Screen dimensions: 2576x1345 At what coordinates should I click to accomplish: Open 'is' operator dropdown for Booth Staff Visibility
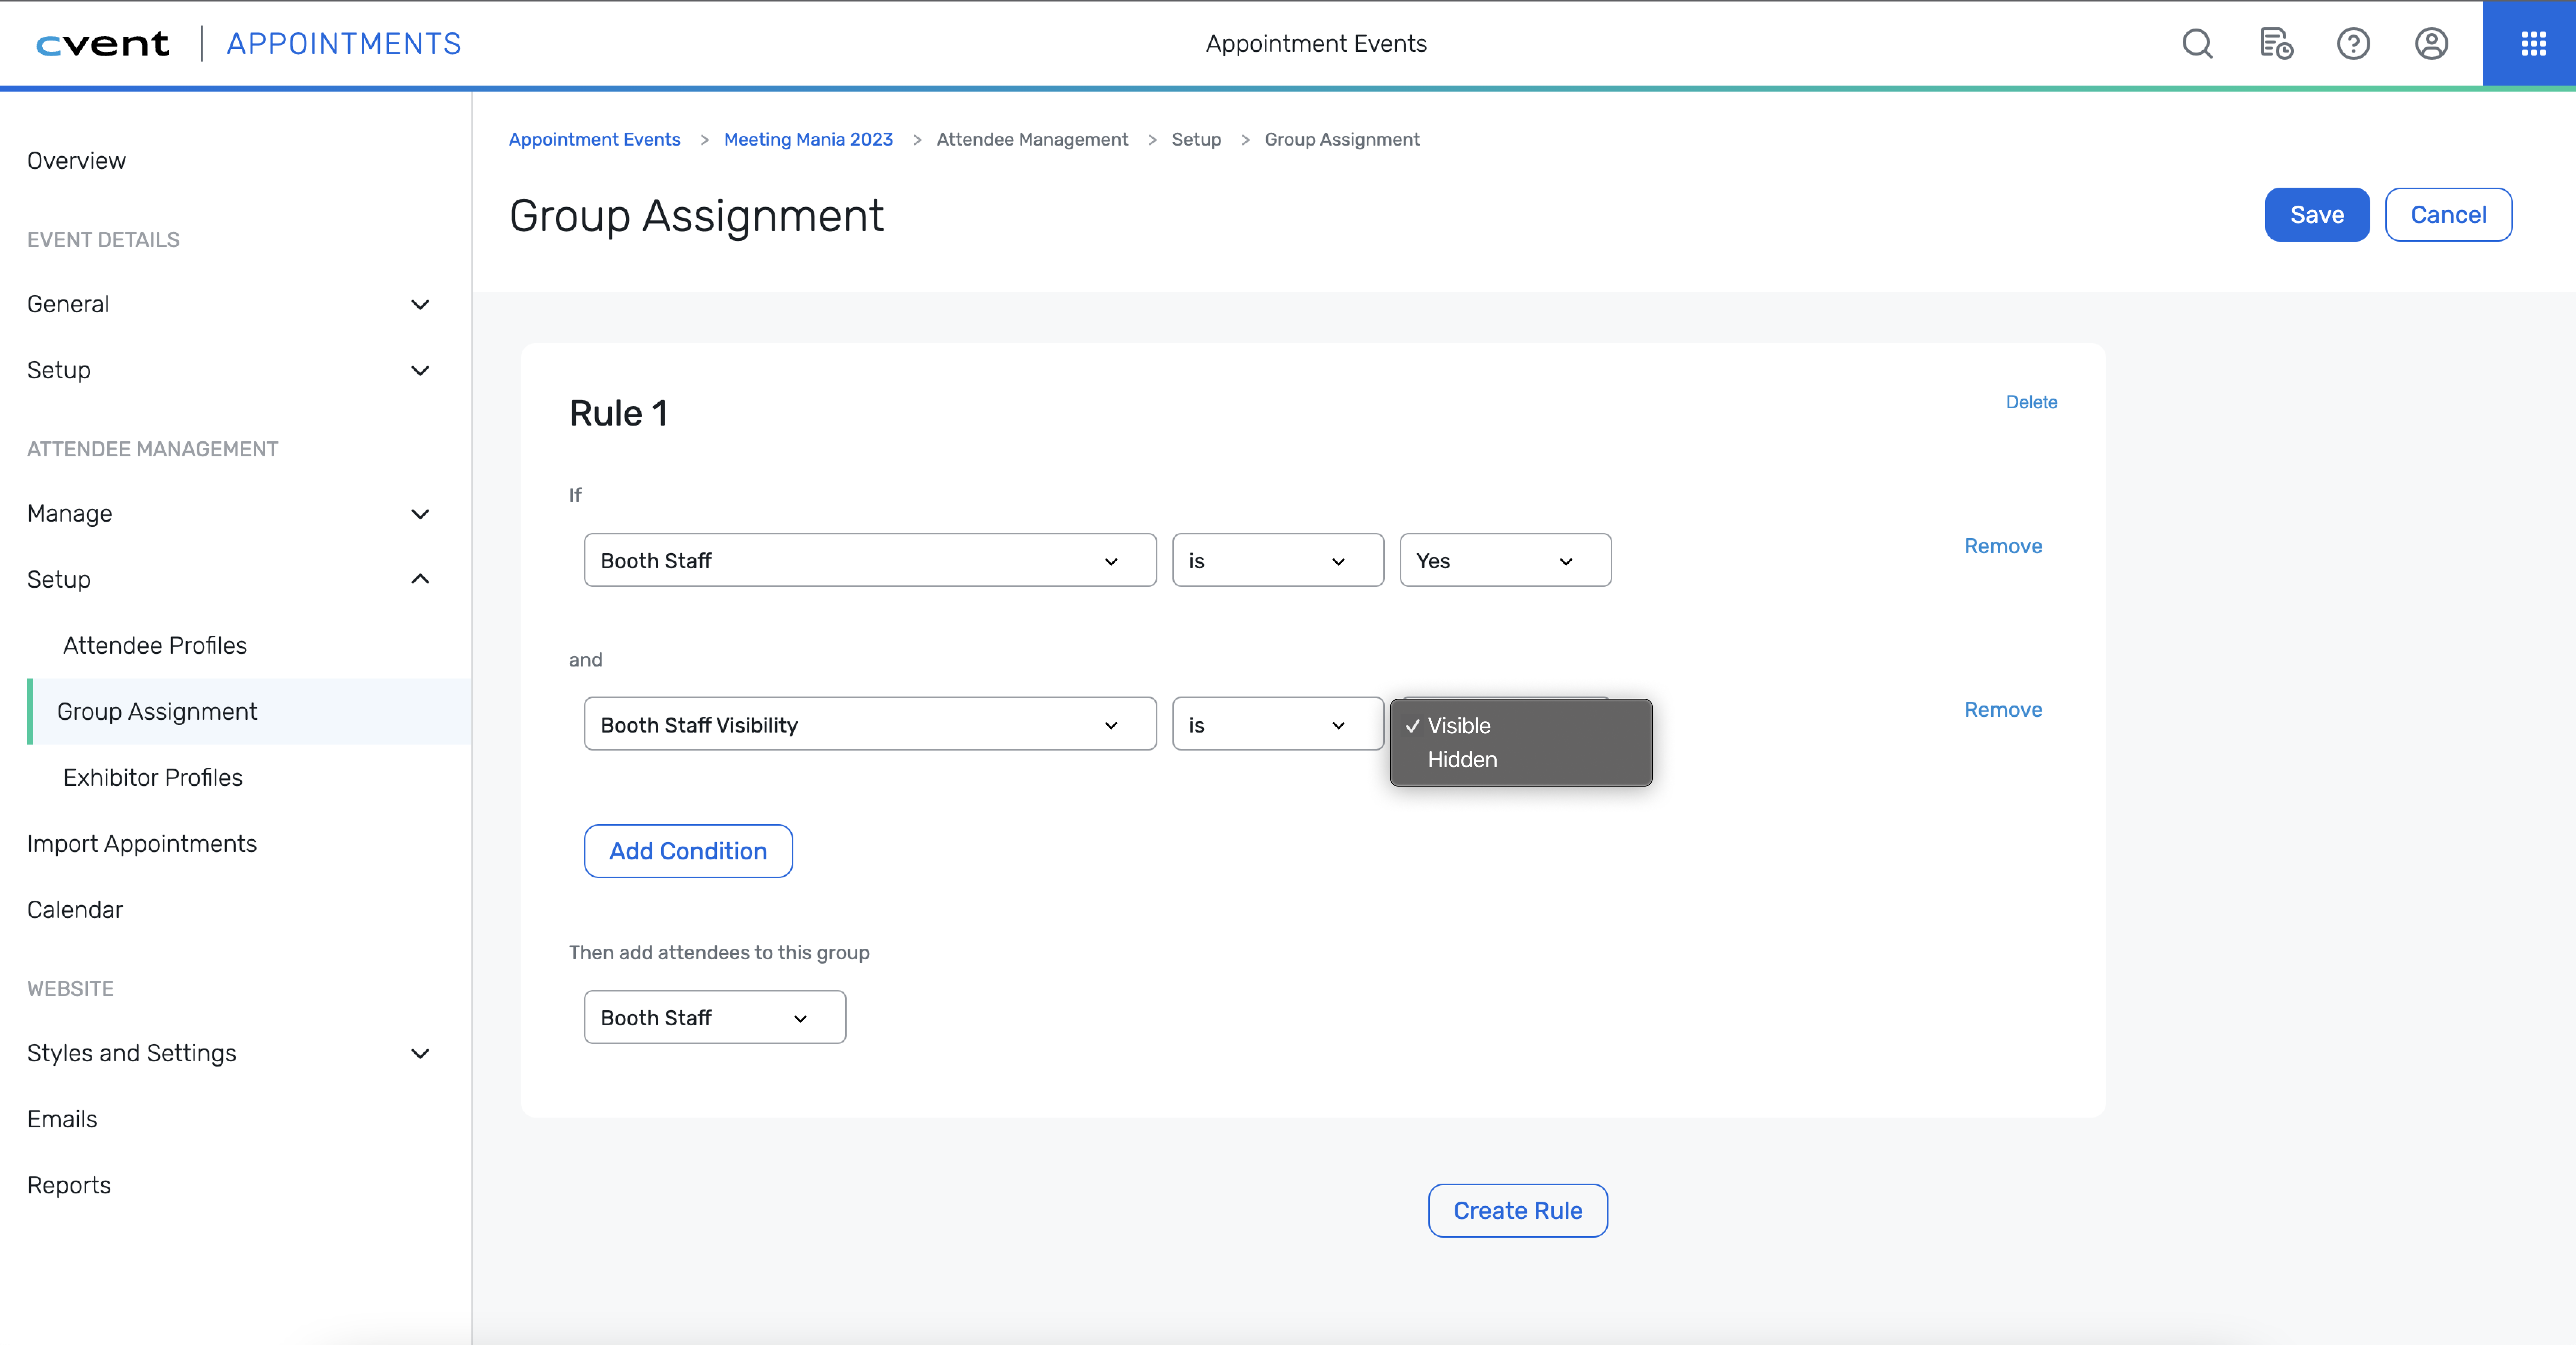[x=1278, y=724]
